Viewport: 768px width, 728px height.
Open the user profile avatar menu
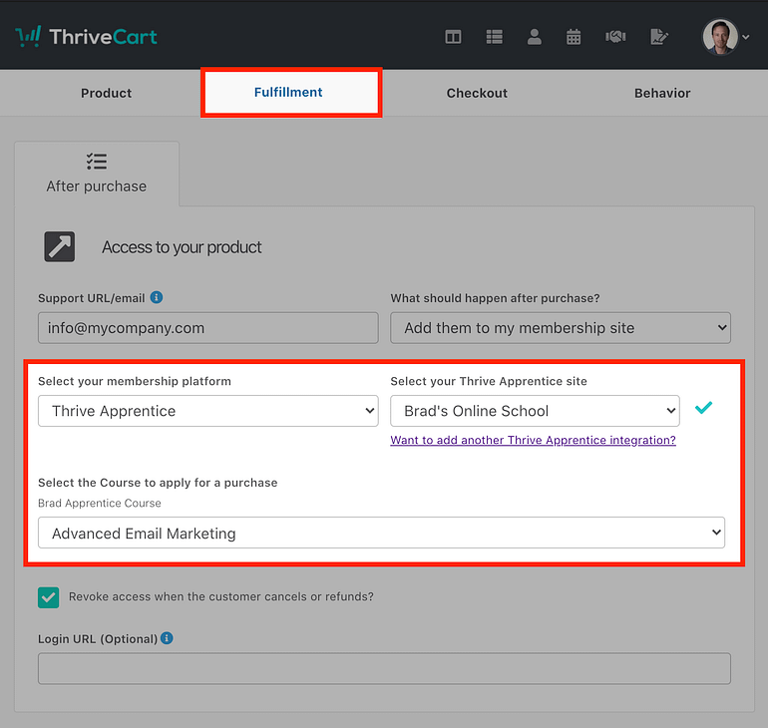pos(725,37)
